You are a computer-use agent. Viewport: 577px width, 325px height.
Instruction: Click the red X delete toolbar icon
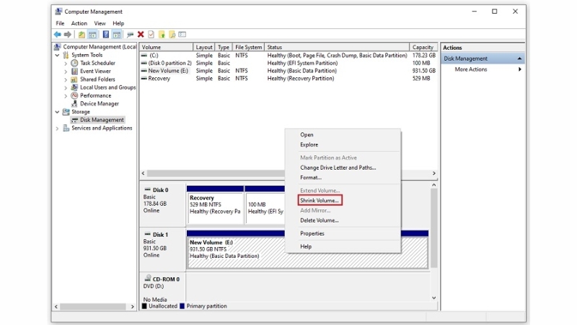click(141, 34)
